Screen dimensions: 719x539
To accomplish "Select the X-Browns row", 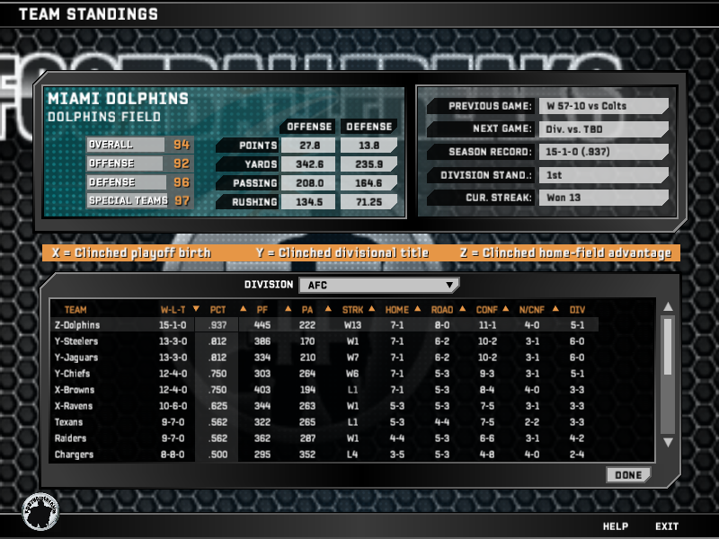I will pyautogui.click(x=324, y=390).
